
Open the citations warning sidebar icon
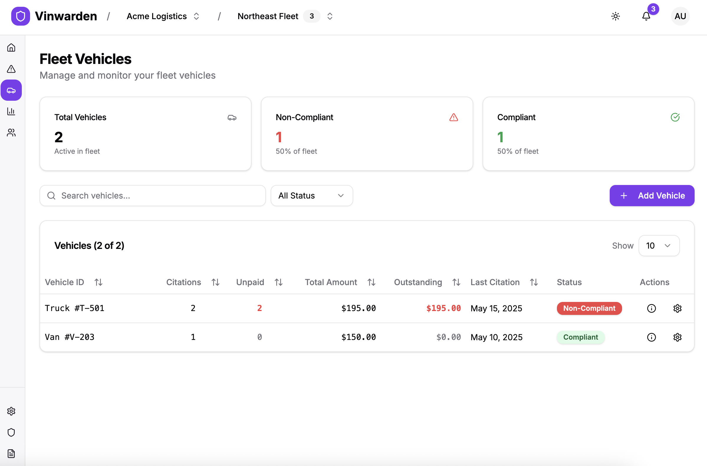pos(11,69)
